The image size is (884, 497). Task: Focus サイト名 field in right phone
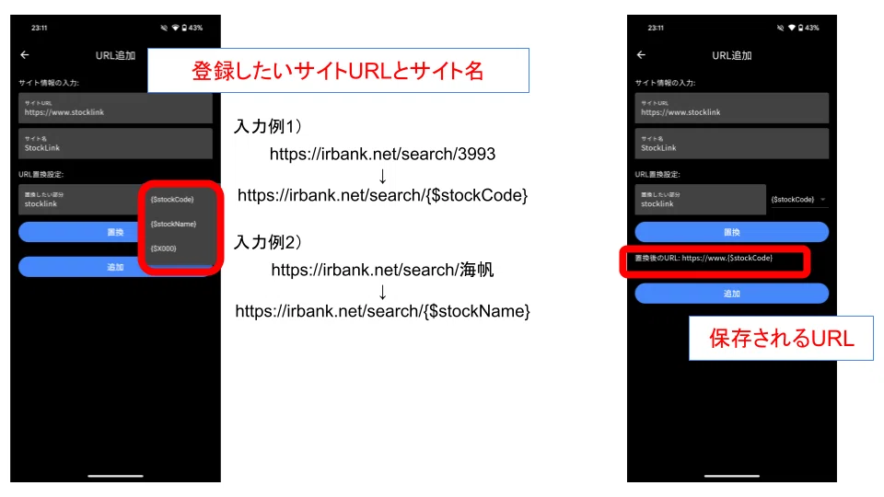(x=731, y=144)
